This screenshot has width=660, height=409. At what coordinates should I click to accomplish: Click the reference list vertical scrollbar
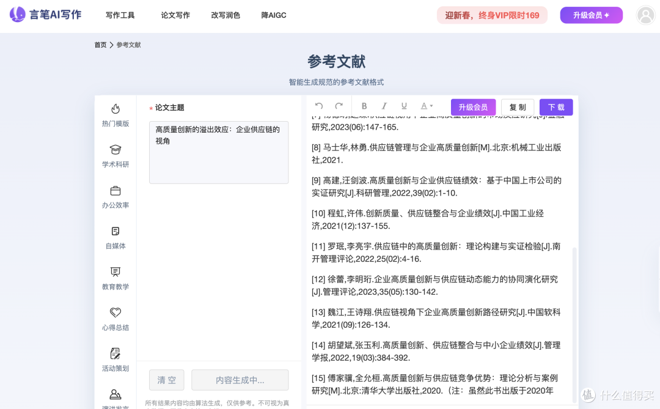coord(574,325)
